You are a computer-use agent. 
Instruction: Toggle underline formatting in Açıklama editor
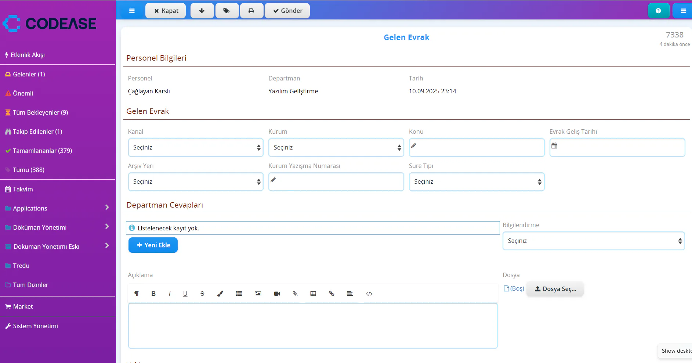(x=185, y=294)
